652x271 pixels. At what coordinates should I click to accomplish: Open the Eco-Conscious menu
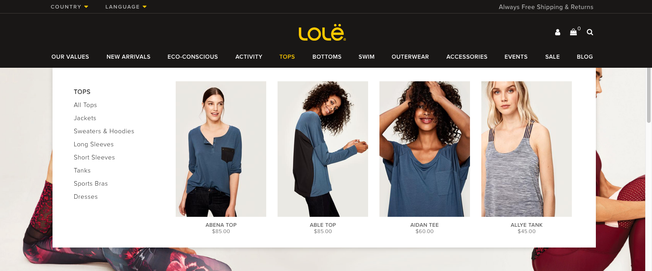(x=193, y=57)
